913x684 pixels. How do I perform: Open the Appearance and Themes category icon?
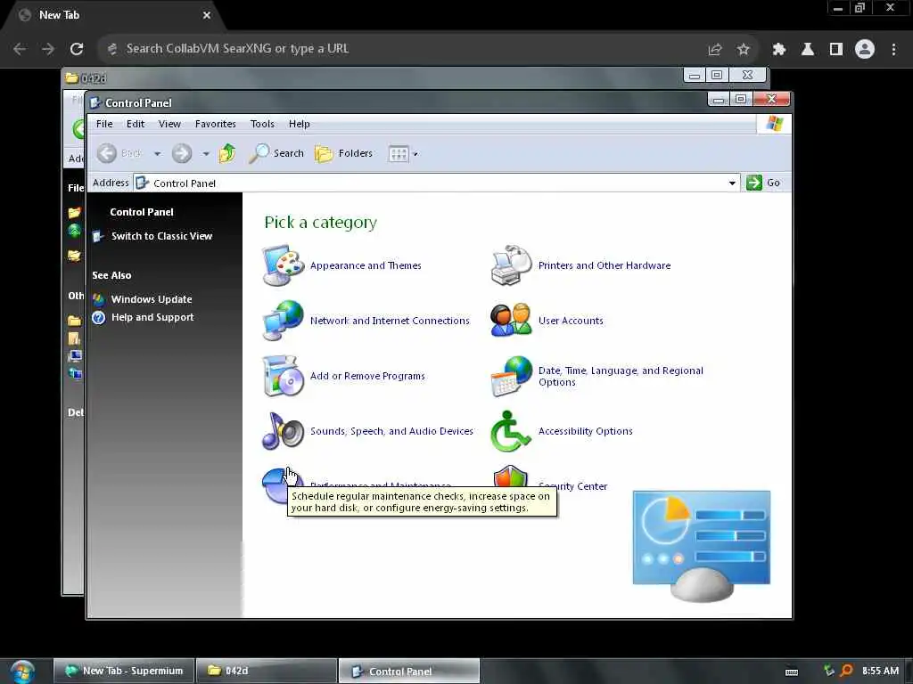pos(283,265)
